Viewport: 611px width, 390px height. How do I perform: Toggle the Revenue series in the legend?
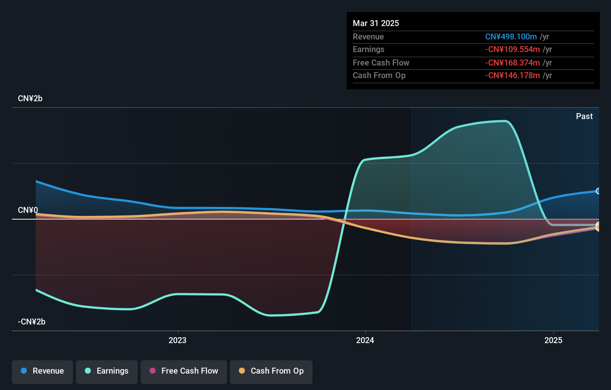pos(42,372)
